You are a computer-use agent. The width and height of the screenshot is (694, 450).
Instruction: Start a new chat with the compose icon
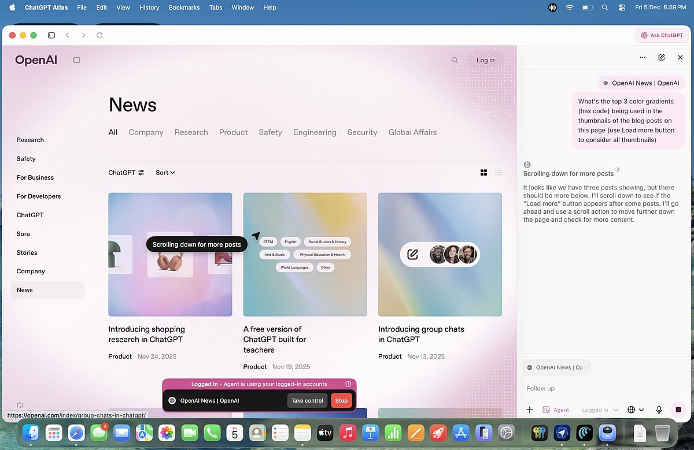coord(661,57)
